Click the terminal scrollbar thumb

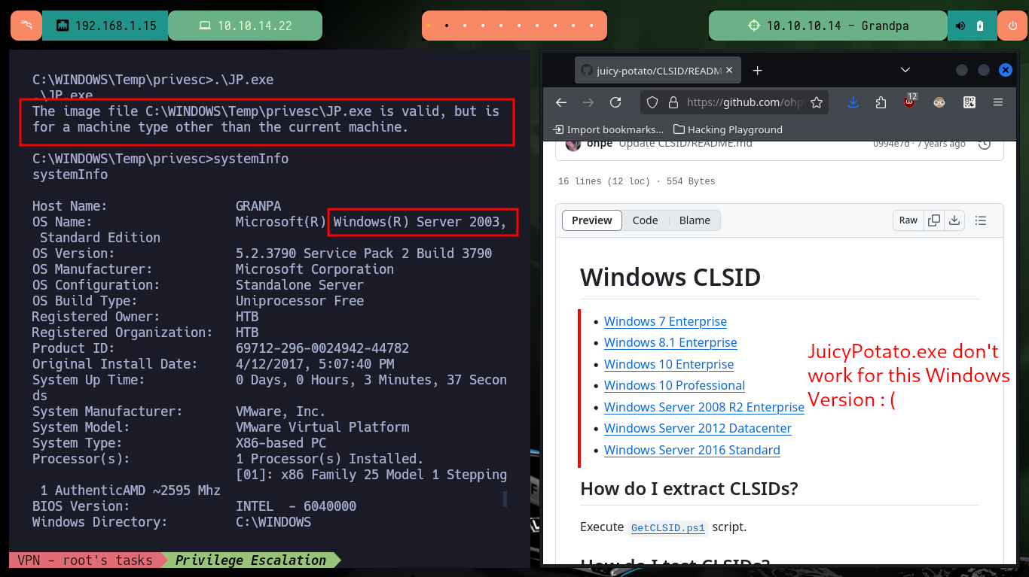pyautogui.click(x=505, y=499)
